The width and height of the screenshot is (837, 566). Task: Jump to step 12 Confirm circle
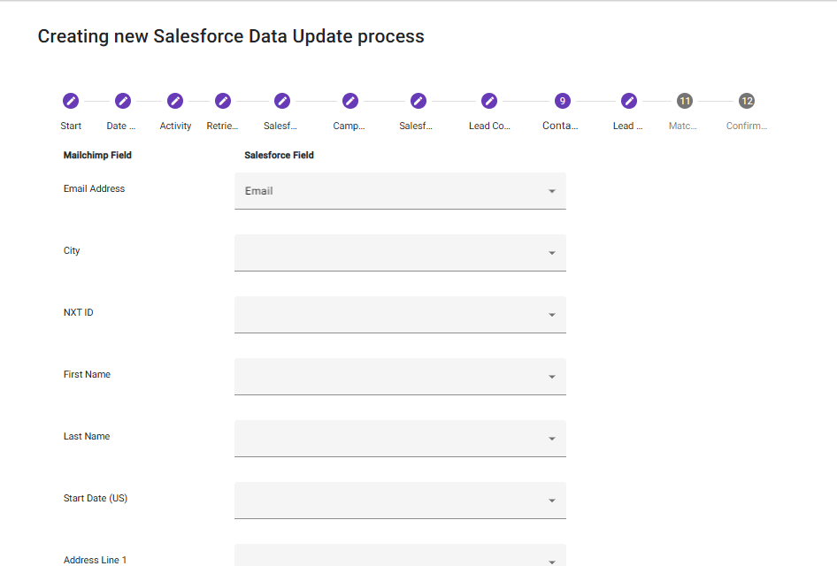747,101
